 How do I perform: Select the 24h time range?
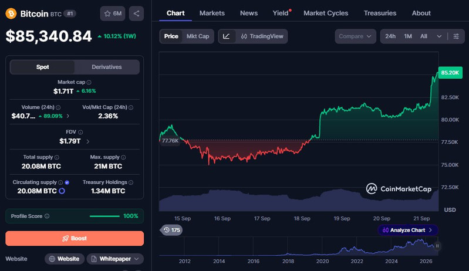[390, 36]
